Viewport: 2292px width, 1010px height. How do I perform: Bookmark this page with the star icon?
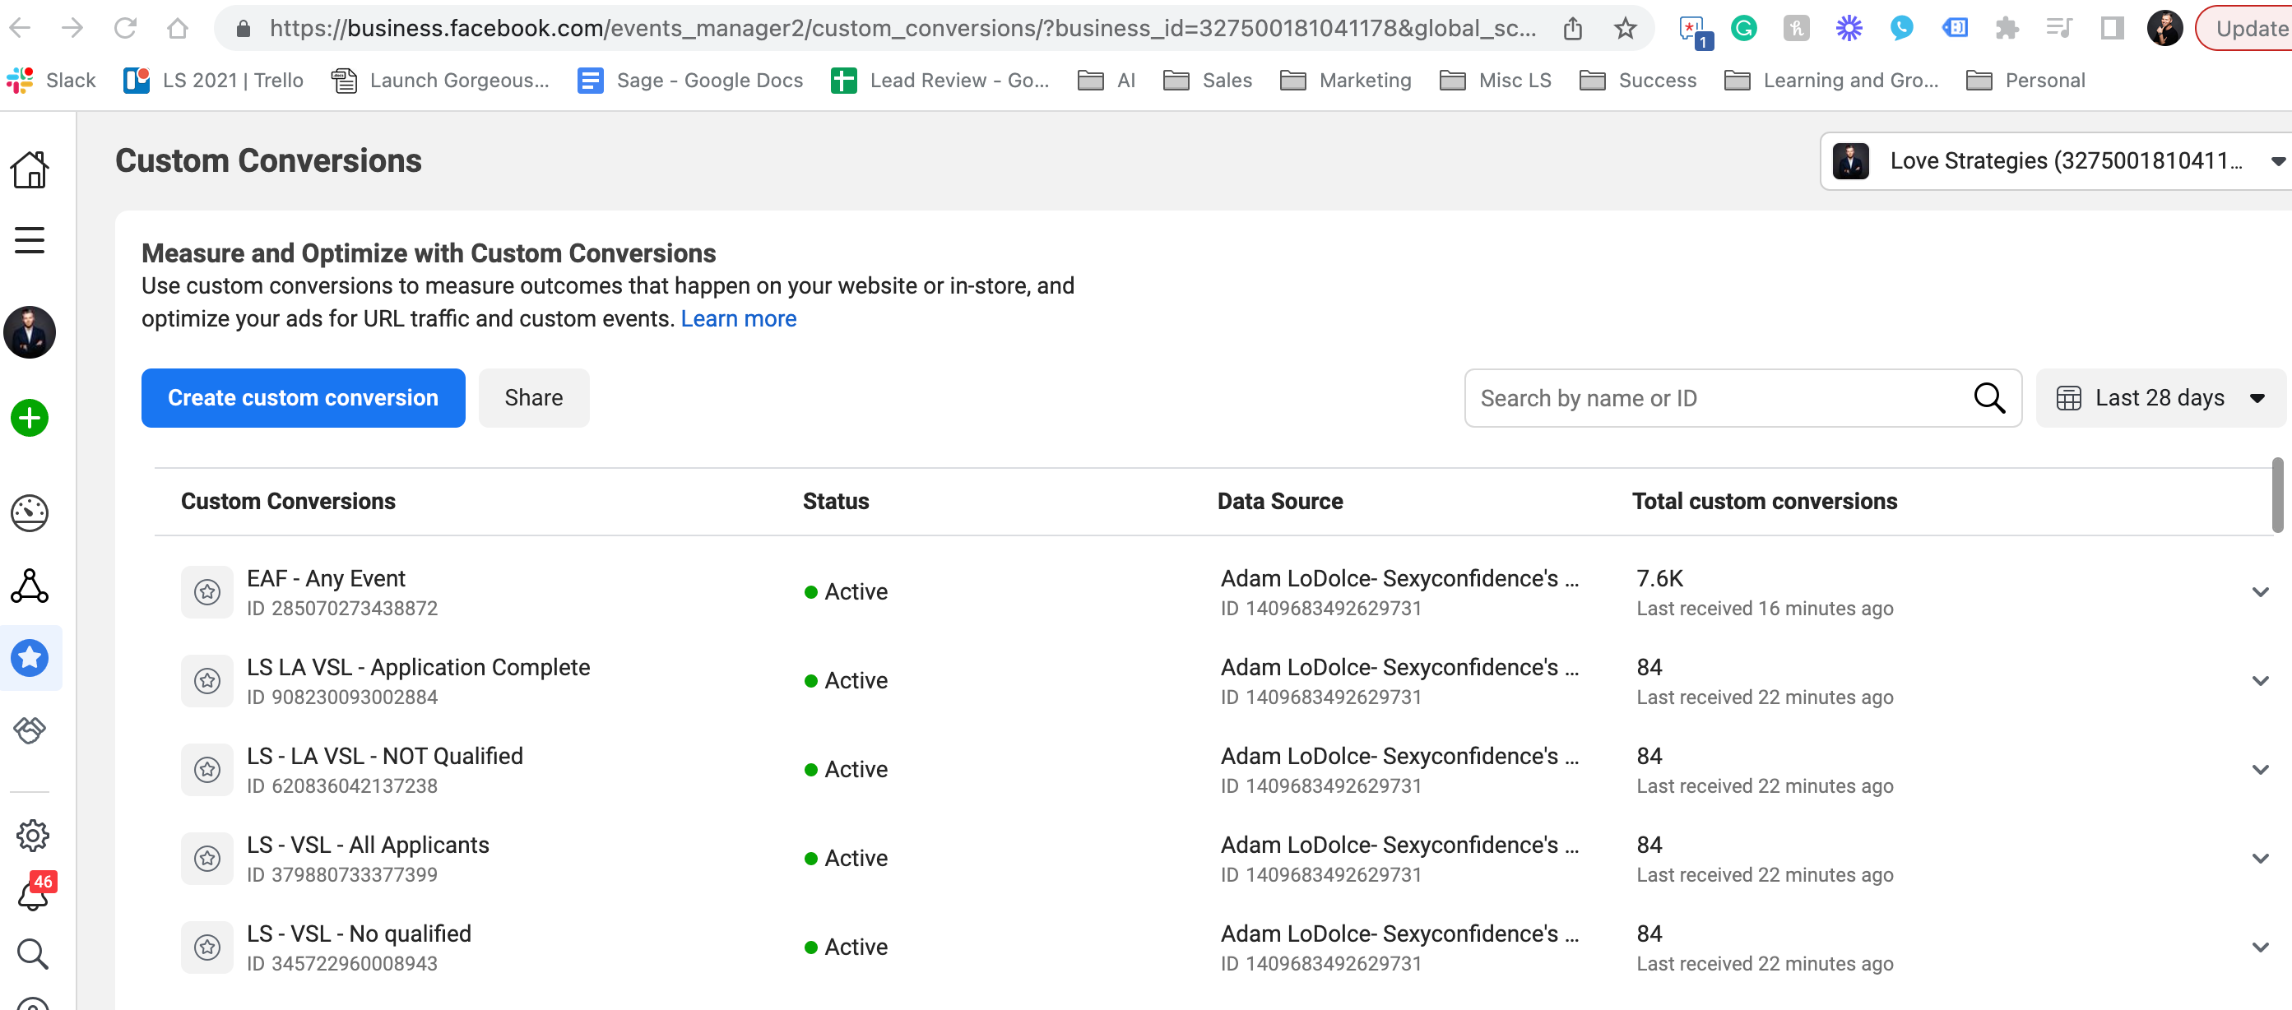(x=1626, y=29)
